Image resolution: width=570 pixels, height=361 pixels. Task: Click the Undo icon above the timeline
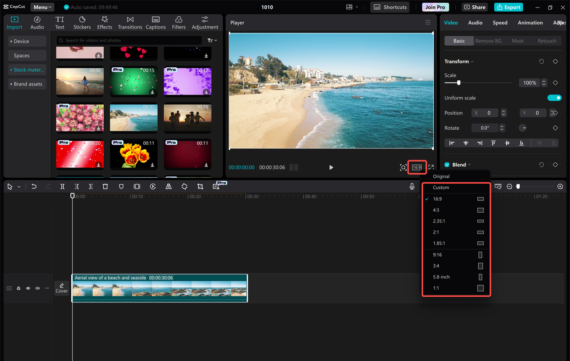click(x=34, y=186)
